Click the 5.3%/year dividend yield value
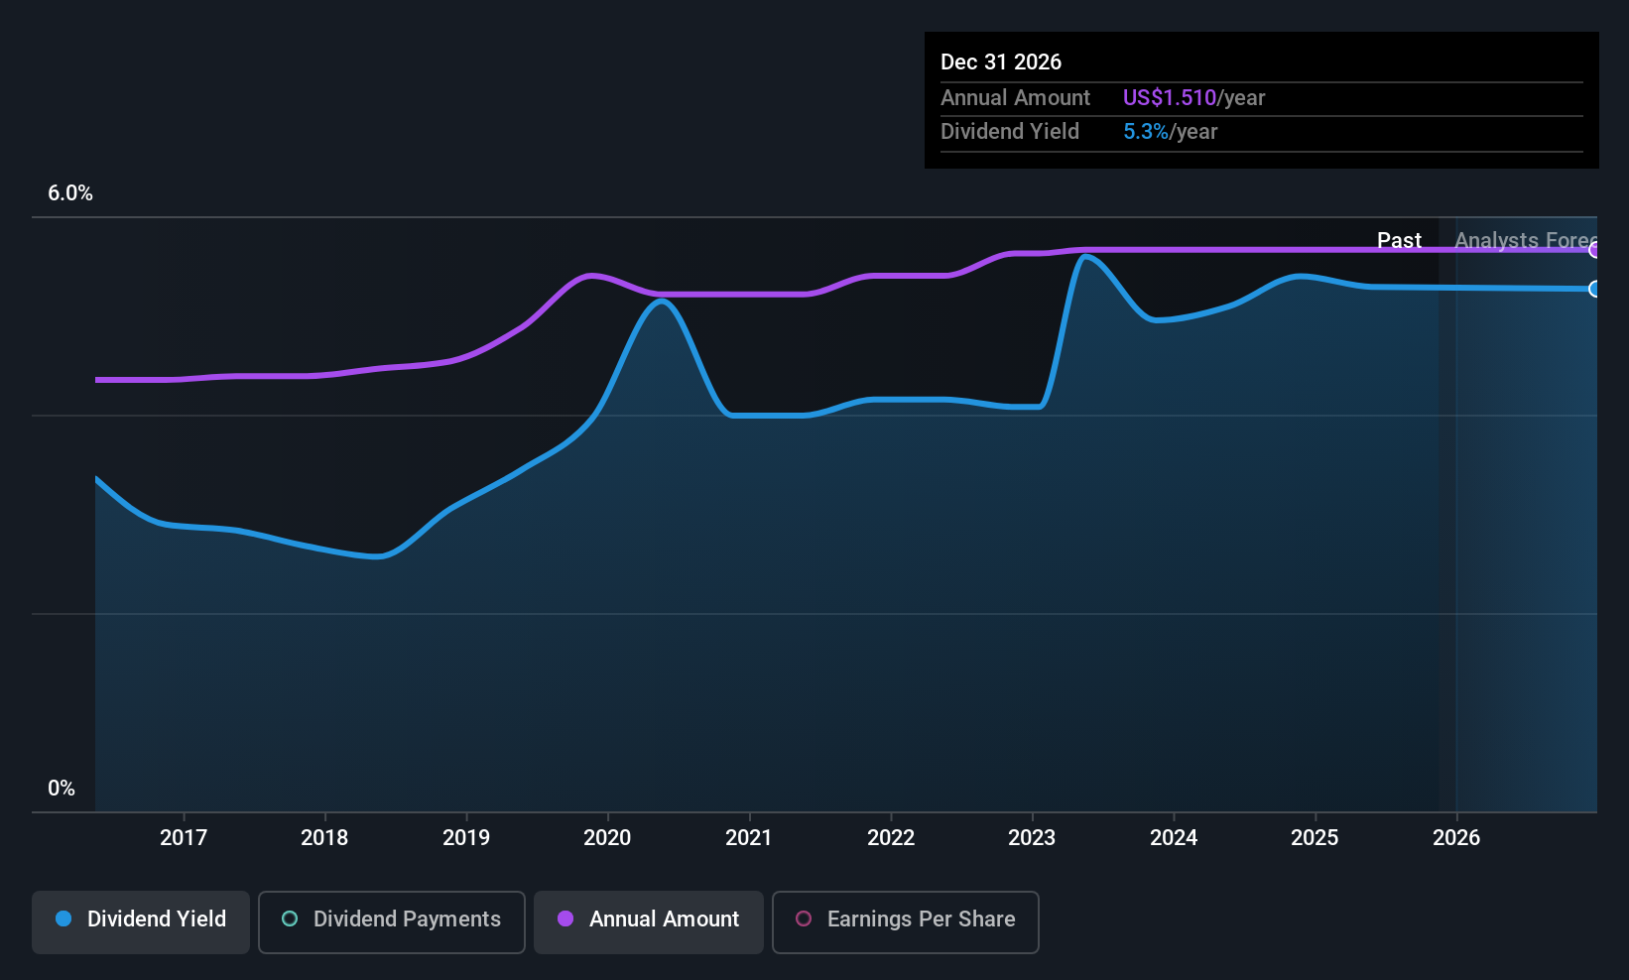 [1170, 131]
